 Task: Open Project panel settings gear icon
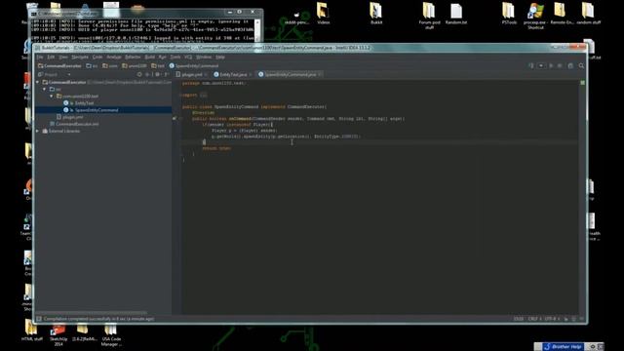(158, 74)
